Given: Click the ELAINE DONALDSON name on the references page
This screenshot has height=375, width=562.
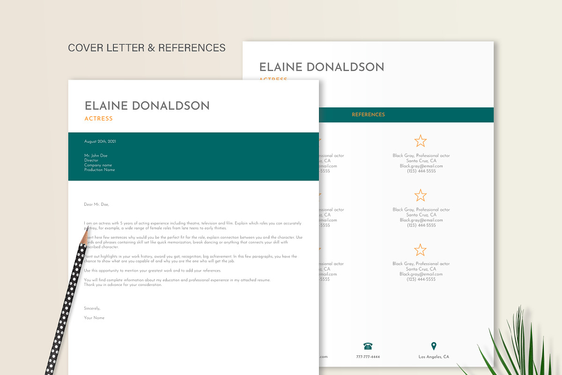Looking at the screenshot, I should tap(322, 67).
